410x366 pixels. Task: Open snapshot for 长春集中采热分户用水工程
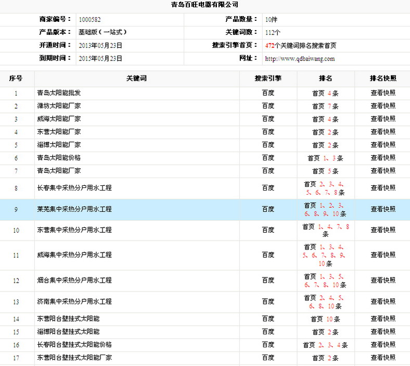point(383,188)
